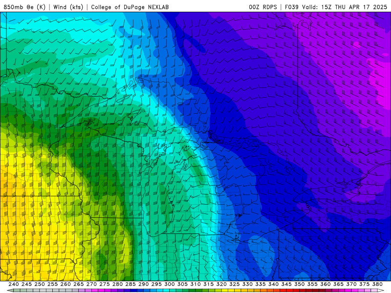Click the 375 value on the color scale
Screen dimensions: 391x293
click(x=364, y=284)
